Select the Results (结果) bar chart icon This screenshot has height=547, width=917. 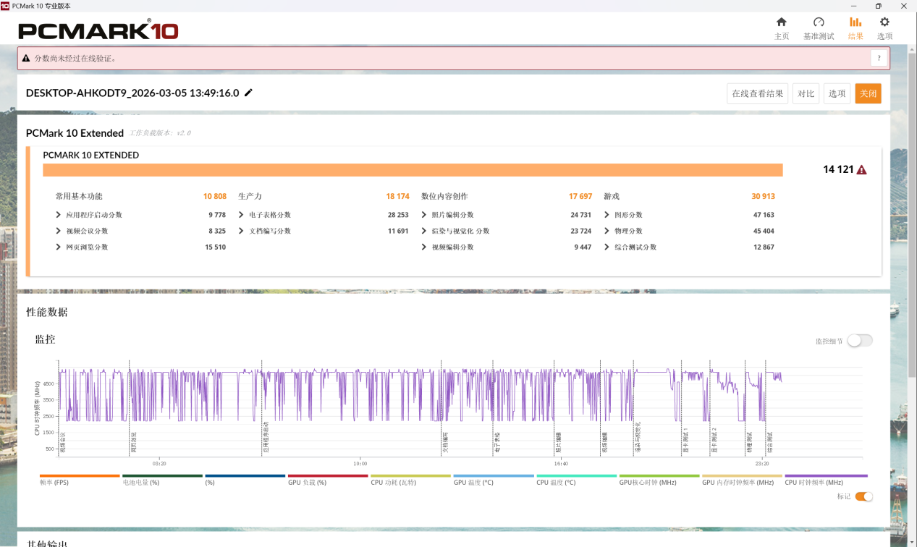click(855, 22)
